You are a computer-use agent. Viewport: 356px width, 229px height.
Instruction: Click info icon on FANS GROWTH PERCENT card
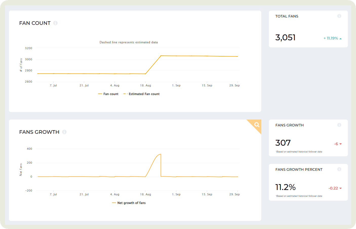pyautogui.click(x=339, y=169)
